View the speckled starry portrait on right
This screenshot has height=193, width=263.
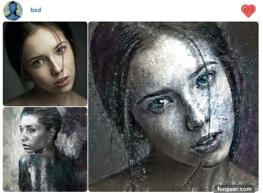point(173,107)
